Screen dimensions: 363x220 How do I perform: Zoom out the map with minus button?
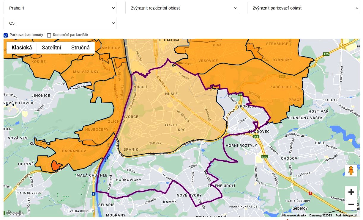click(x=351, y=204)
